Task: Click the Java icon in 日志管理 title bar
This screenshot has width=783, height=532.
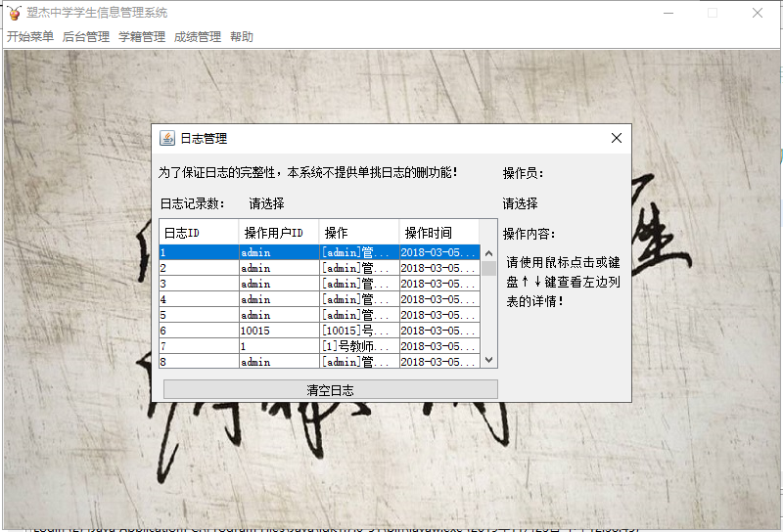Action: click(x=166, y=138)
